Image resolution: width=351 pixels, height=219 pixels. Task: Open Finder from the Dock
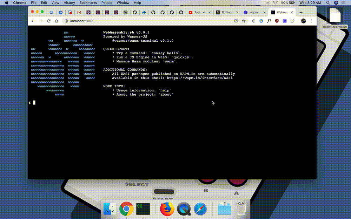click(110, 209)
